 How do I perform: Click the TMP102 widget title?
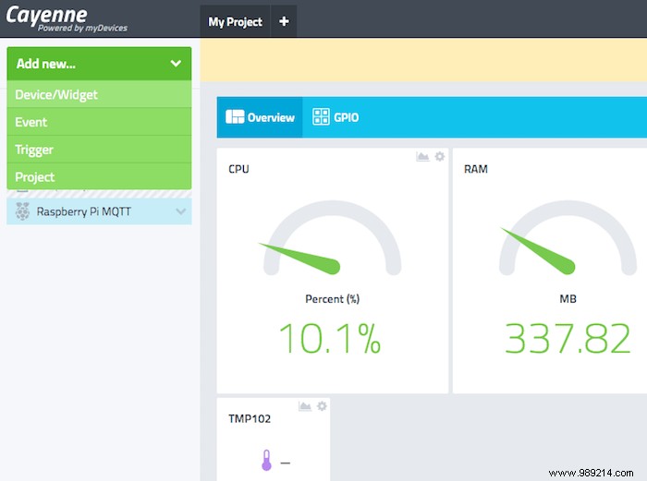click(250, 419)
